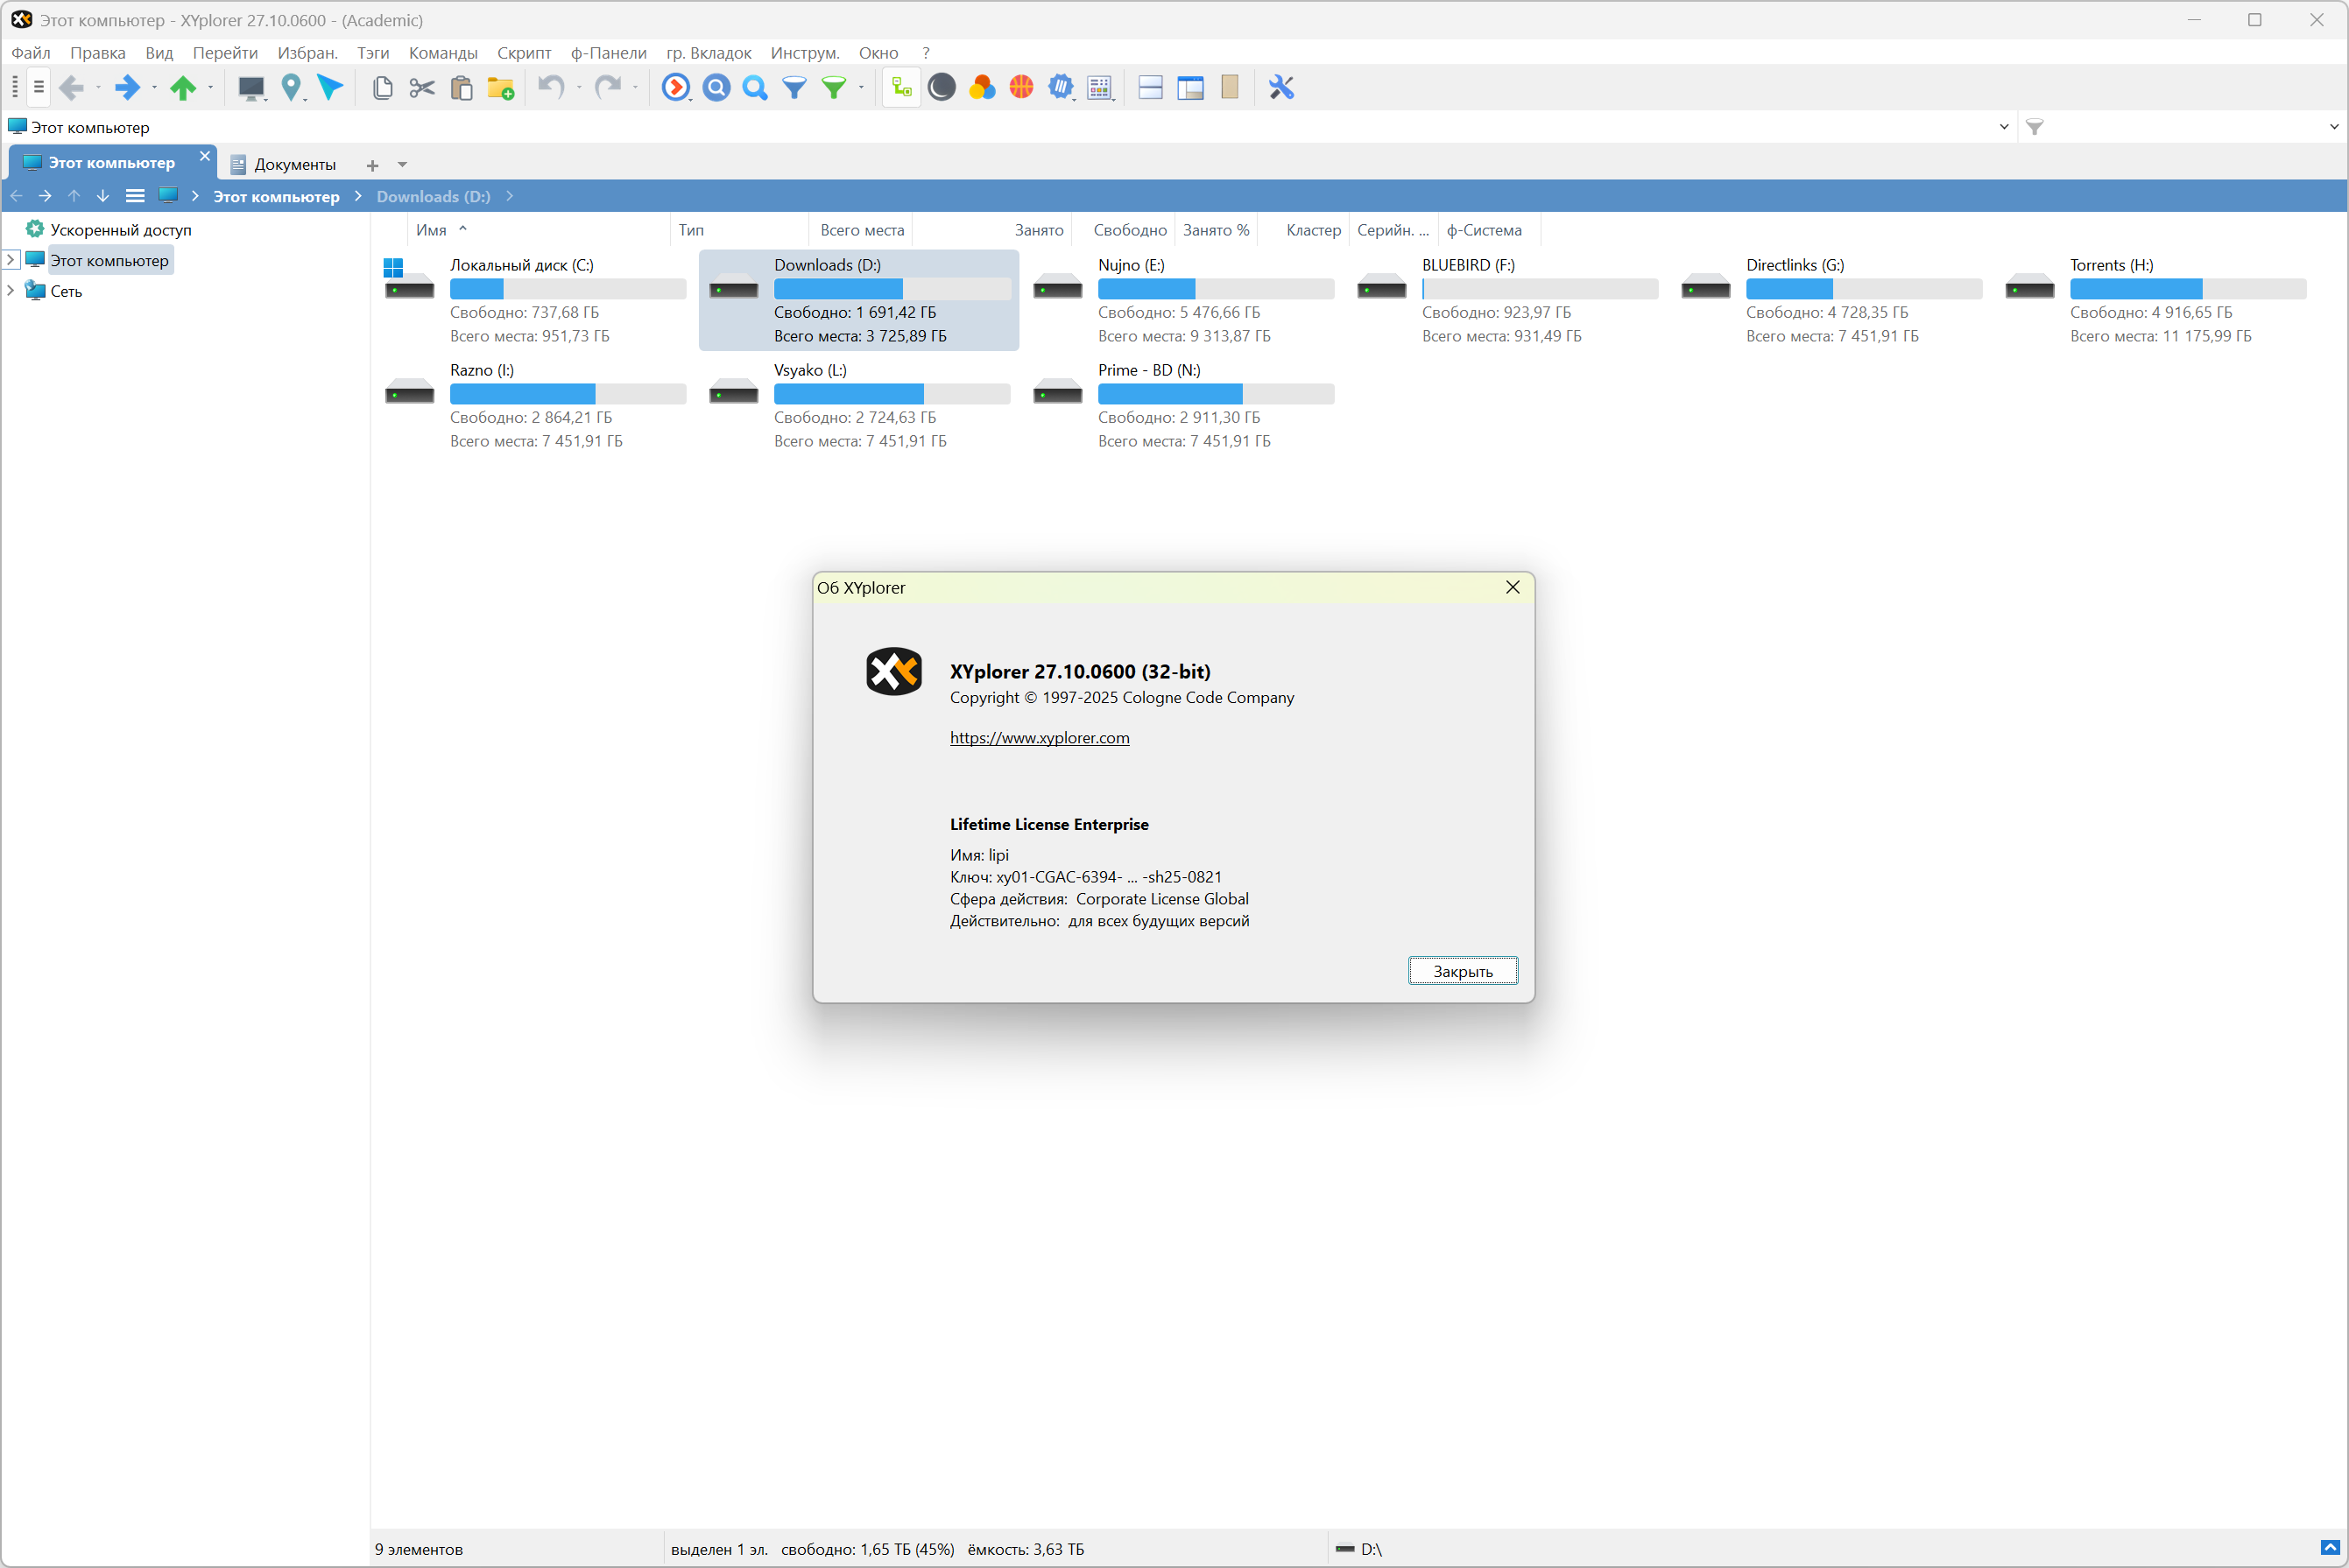
Task: Open the 'Вид' menu
Action: tap(159, 53)
